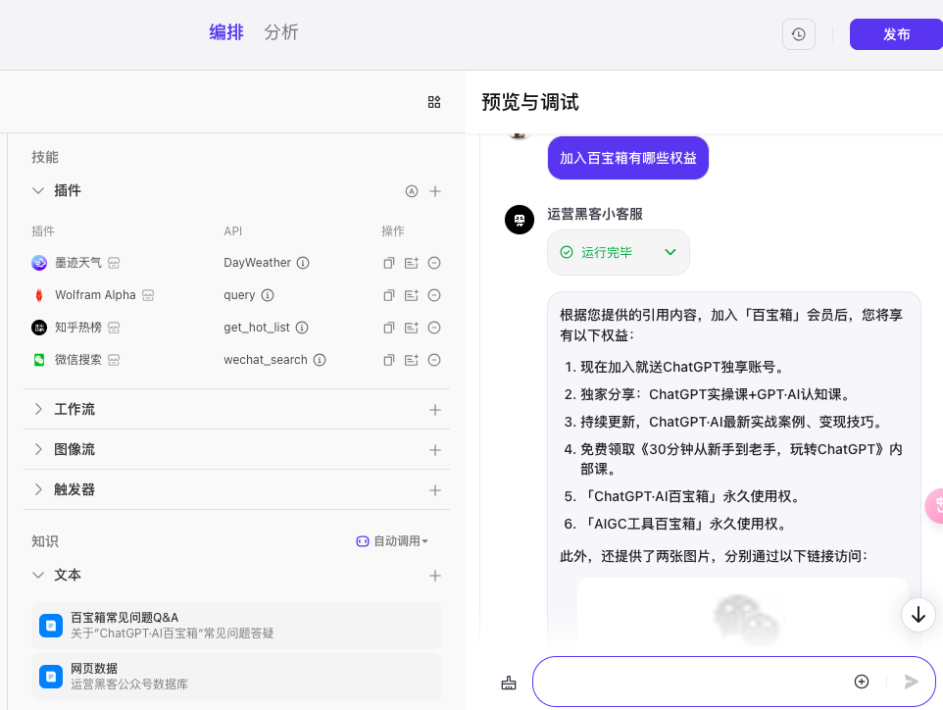The width and height of the screenshot is (943, 710).
Task: Edit parameters for 微信搜索 plugin
Action: 412,360
